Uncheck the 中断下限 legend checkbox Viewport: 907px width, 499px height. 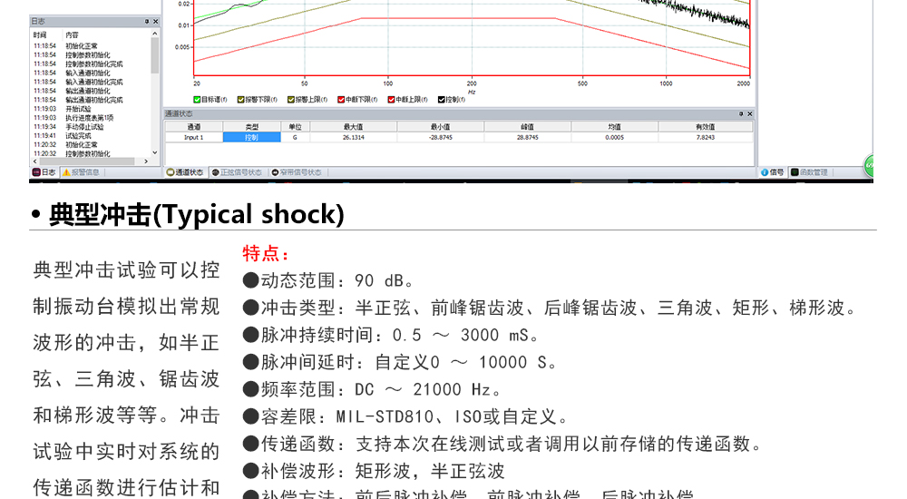click(x=341, y=100)
